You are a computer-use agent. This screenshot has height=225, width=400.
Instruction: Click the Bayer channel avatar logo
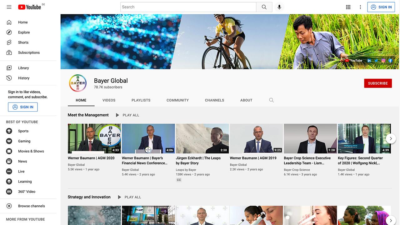(78, 83)
